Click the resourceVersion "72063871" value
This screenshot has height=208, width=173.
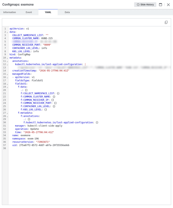point(43,142)
